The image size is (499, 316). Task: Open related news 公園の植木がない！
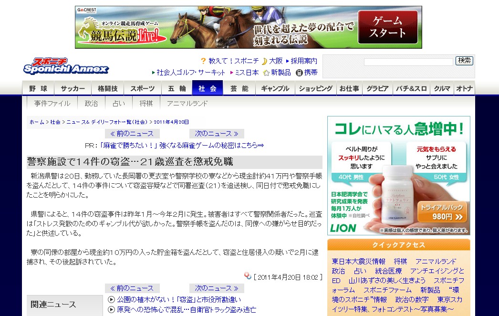179,299
